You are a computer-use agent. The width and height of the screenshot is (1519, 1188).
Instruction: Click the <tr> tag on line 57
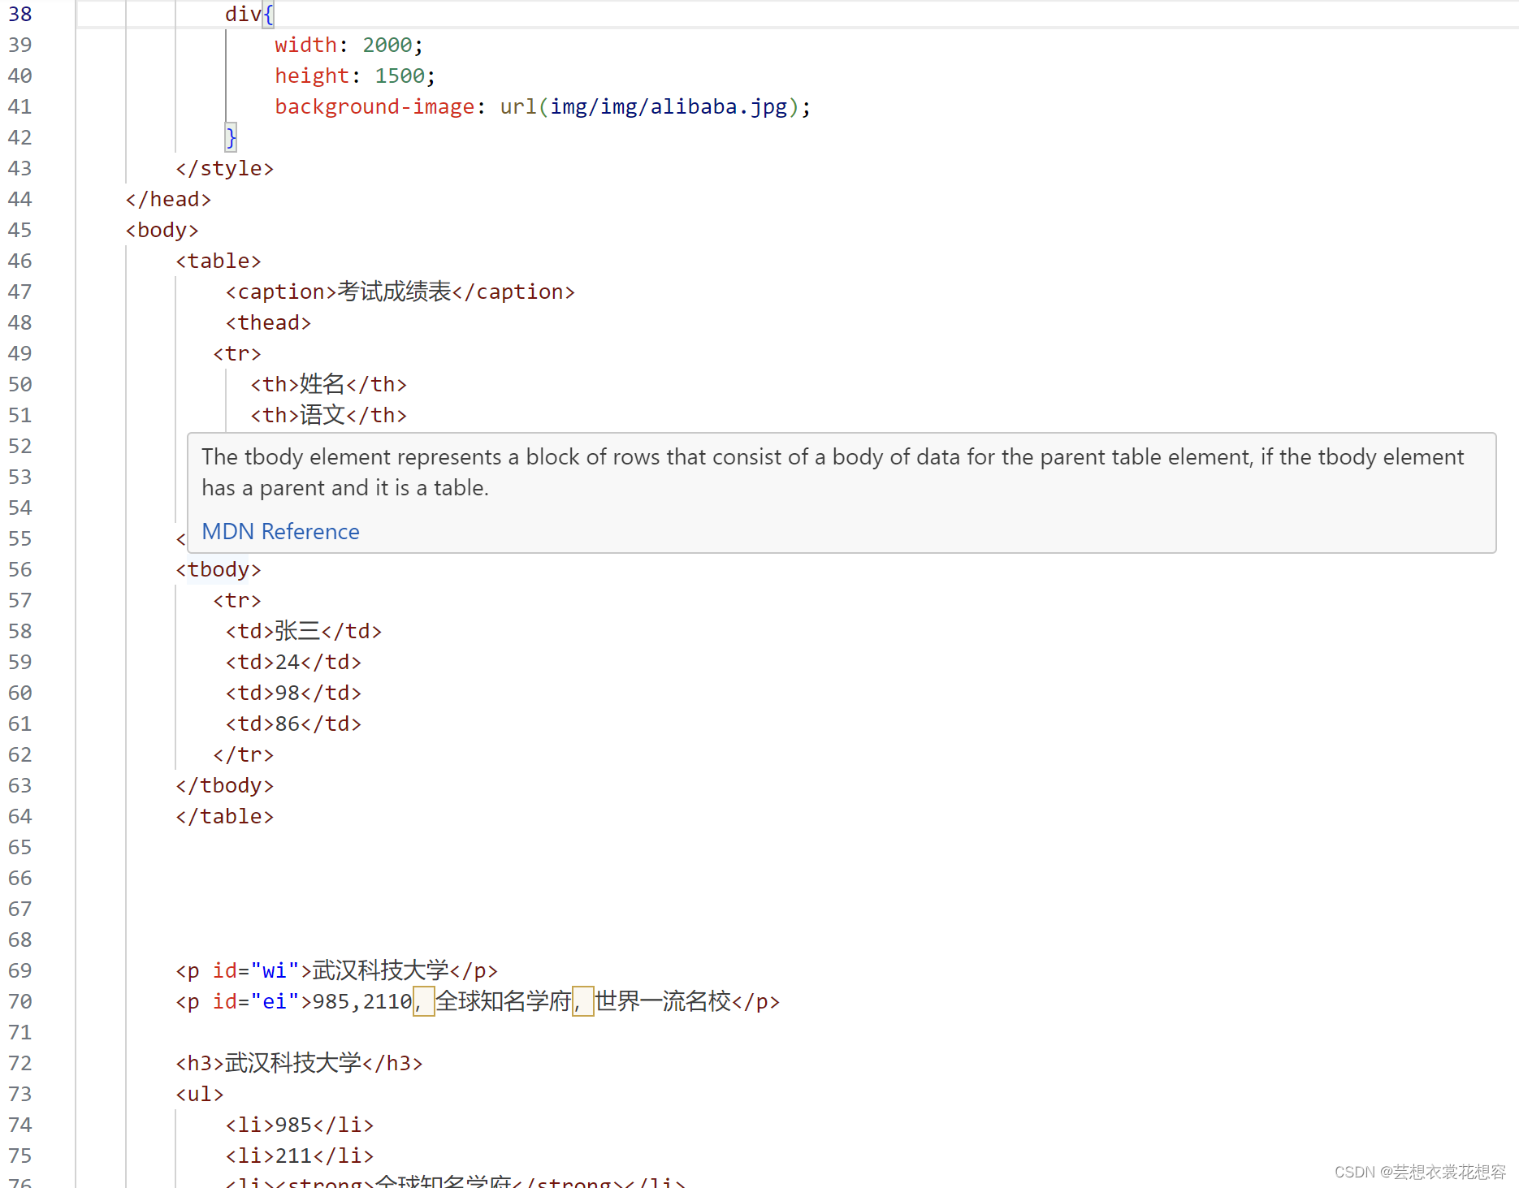[x=237, y=600]
